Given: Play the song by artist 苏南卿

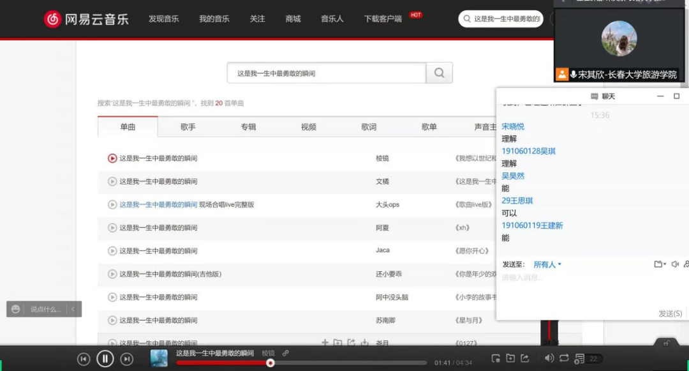Looking at the screenshot, I should (112, 321).
